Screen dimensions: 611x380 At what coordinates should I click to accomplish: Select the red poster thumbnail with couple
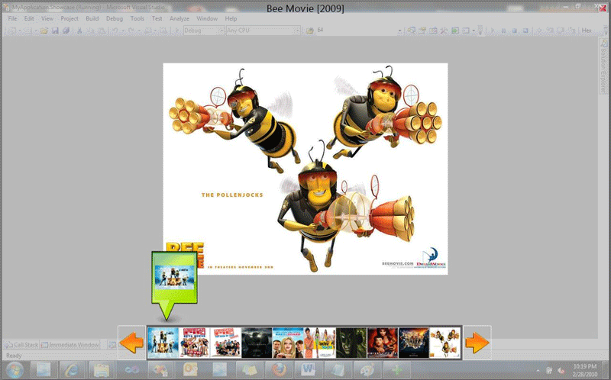pyautogui.click(x=383, y=343)
